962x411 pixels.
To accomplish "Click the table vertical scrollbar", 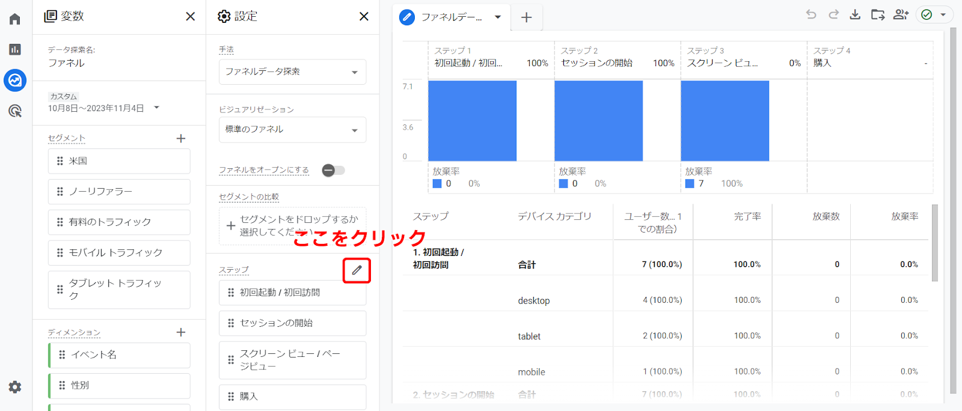I will (934, 243).
